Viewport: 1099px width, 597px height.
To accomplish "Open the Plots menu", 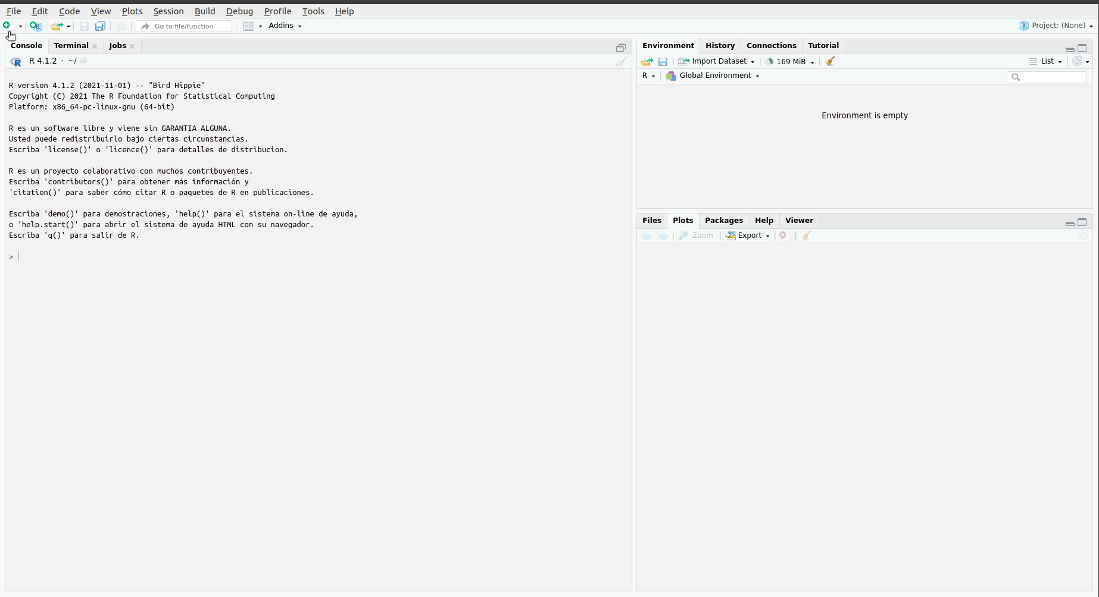I will coord(132,11).
